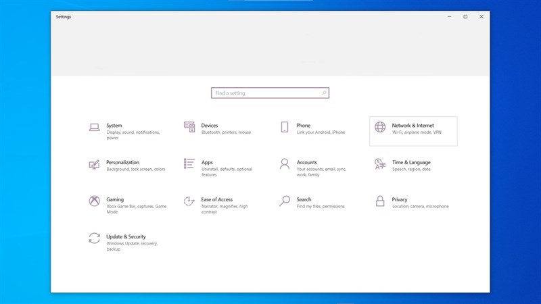The height and width of the screenshot is (304, 541).
Task: Select the Phone heading
Action: pyautogui.click(x=303, y=126)
